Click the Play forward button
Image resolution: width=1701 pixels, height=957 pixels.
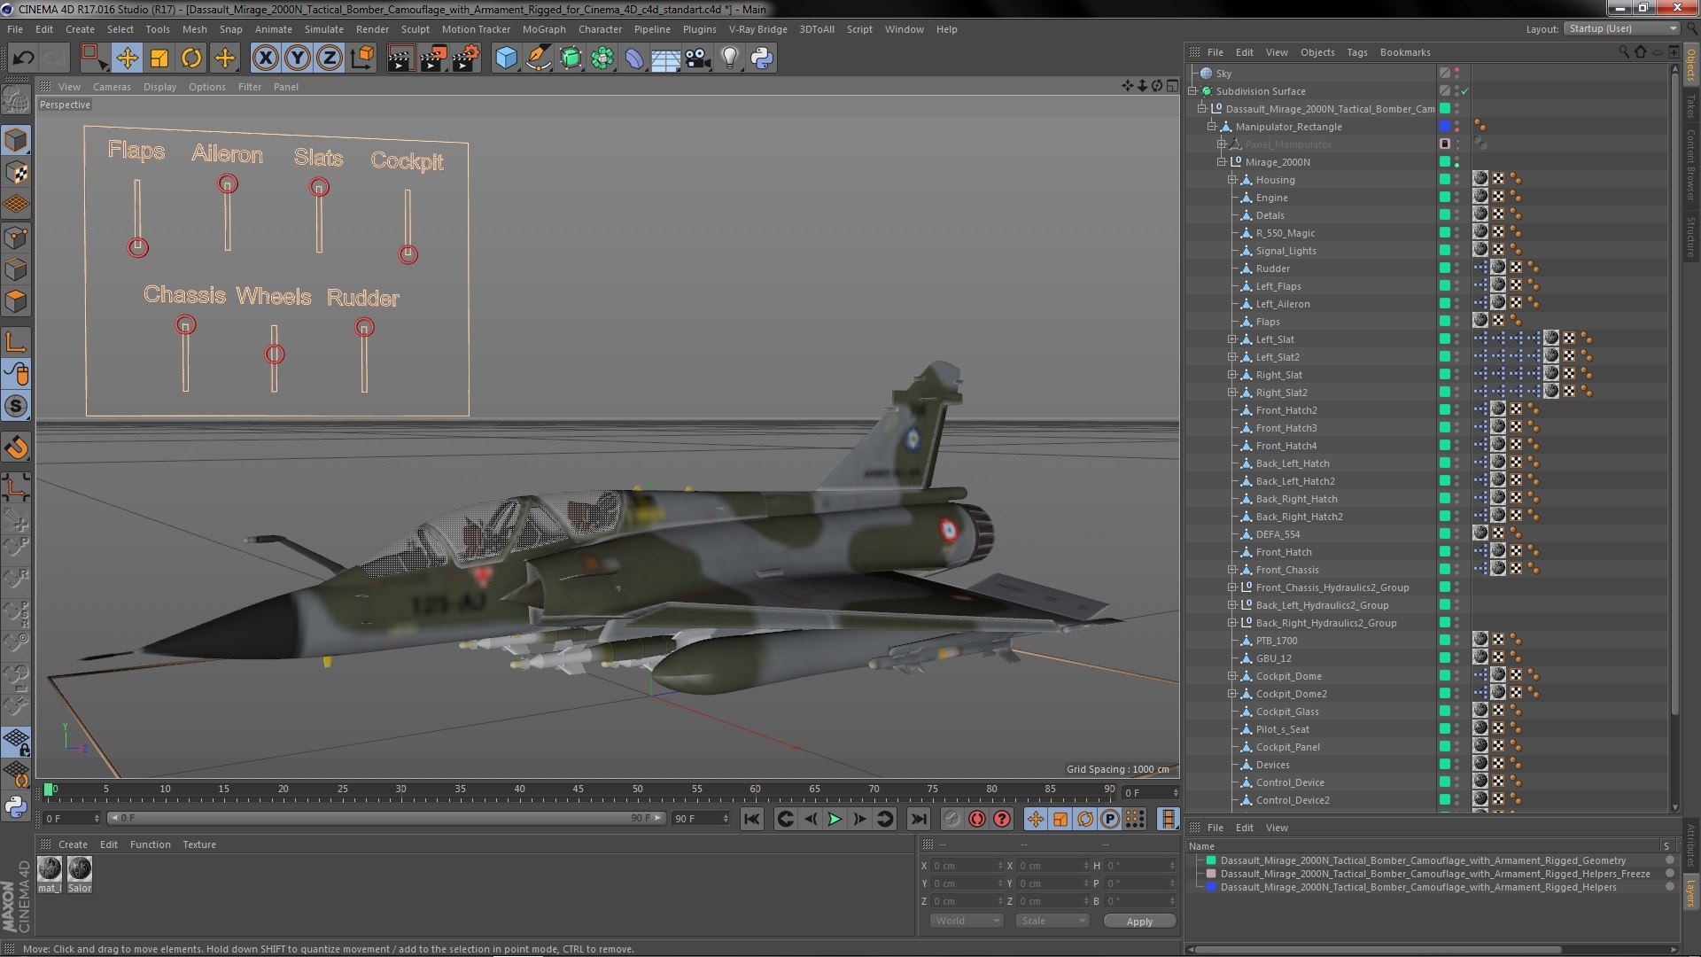pyautogui.click(x=835, y=819)
